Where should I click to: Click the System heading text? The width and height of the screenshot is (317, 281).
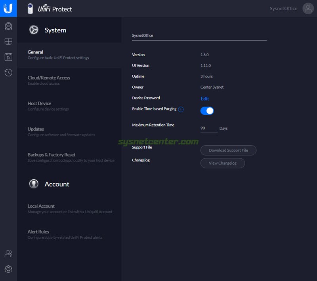pos(55,30)
